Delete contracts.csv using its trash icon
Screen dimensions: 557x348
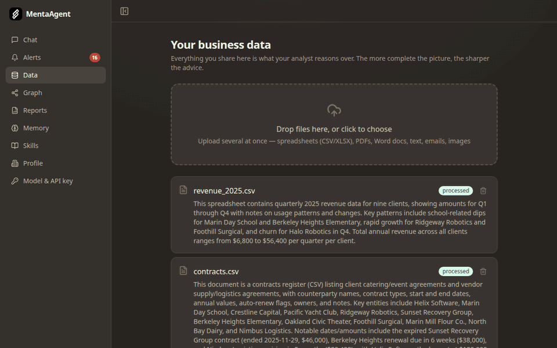[483, 271]
